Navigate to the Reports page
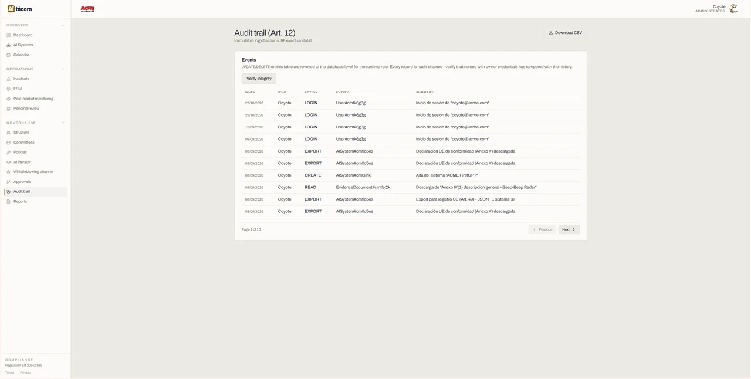 [x=35, y=202]
